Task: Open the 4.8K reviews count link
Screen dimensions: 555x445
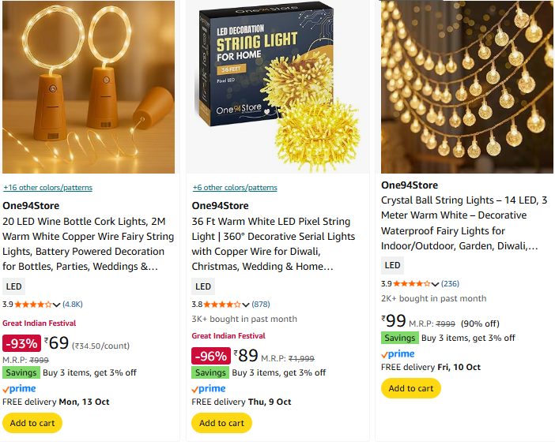Action: point(73,305)
